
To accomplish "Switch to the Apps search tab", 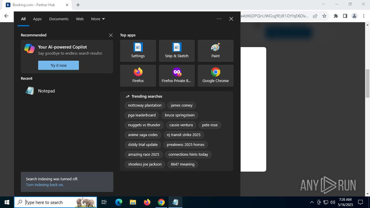I will click(x=37, y=19).
